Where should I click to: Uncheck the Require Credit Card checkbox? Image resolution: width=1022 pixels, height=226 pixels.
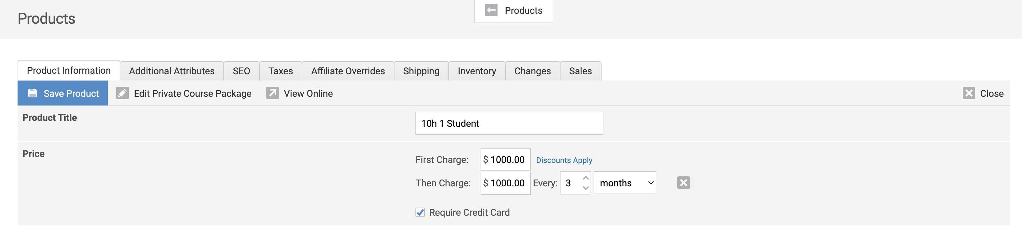[420, 213]
